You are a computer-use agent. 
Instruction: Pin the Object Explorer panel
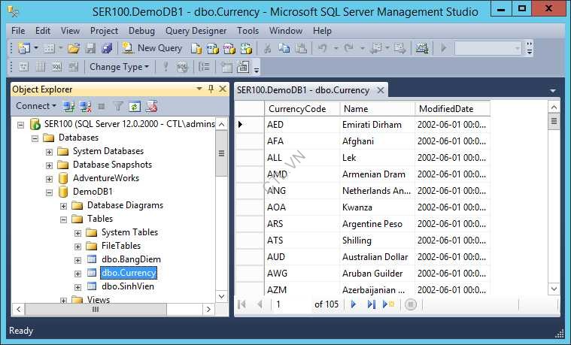click(x=211, y=89)
